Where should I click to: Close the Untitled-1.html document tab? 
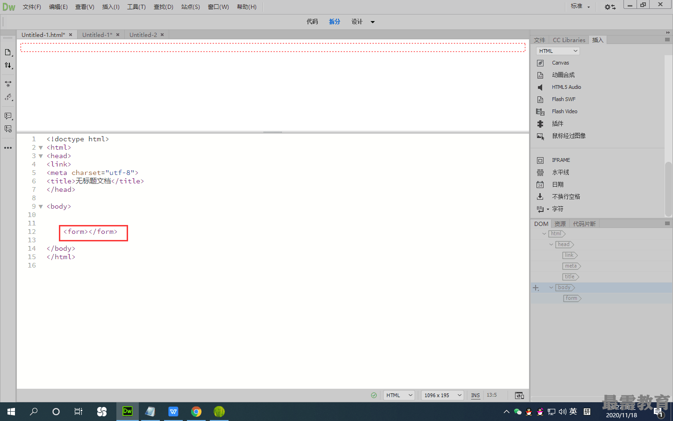(71, 35)
